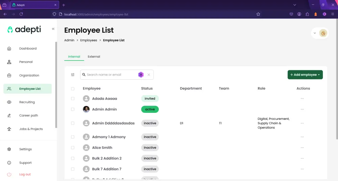This screenshot has width=338, height=181.
Task: Click the active status badge of Admin Admin
Action: coord(150,109)
